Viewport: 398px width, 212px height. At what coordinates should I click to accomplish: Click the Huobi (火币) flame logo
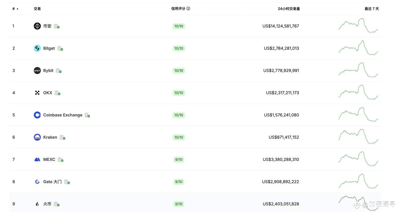click(37, 204)
